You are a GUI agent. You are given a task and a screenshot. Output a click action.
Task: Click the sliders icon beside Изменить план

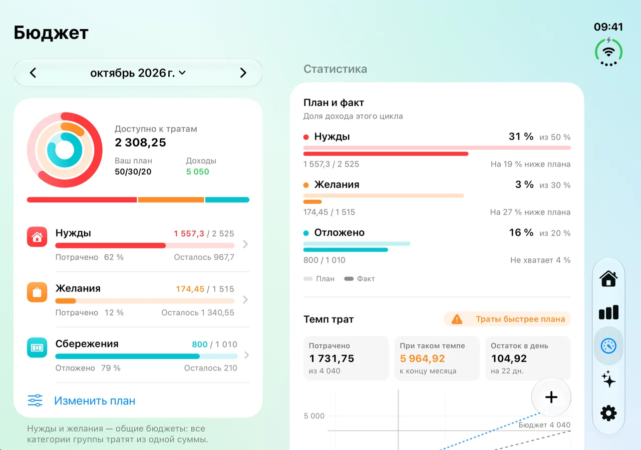click(x=35, y=400)
